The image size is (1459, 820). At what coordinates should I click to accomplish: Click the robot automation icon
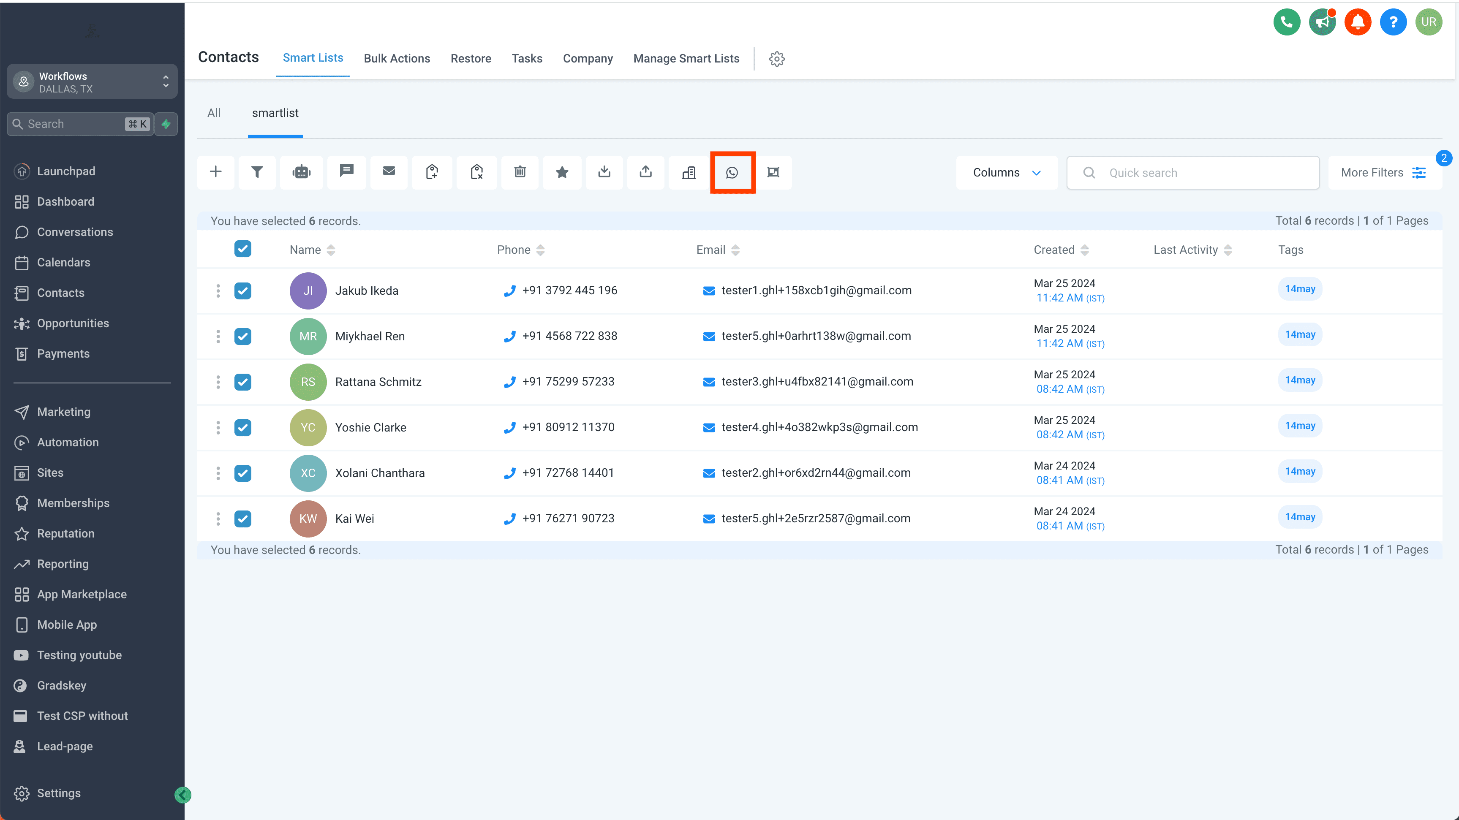point(302,172)
